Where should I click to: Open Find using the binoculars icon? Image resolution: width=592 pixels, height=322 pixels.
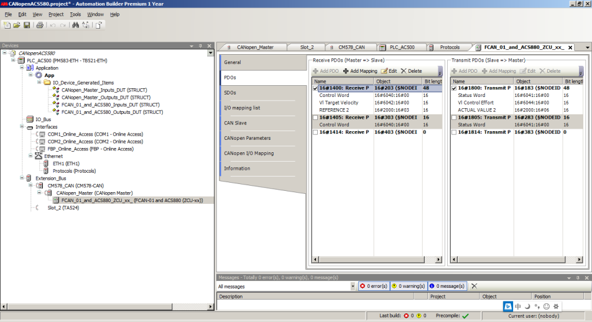tap(76, 25)
